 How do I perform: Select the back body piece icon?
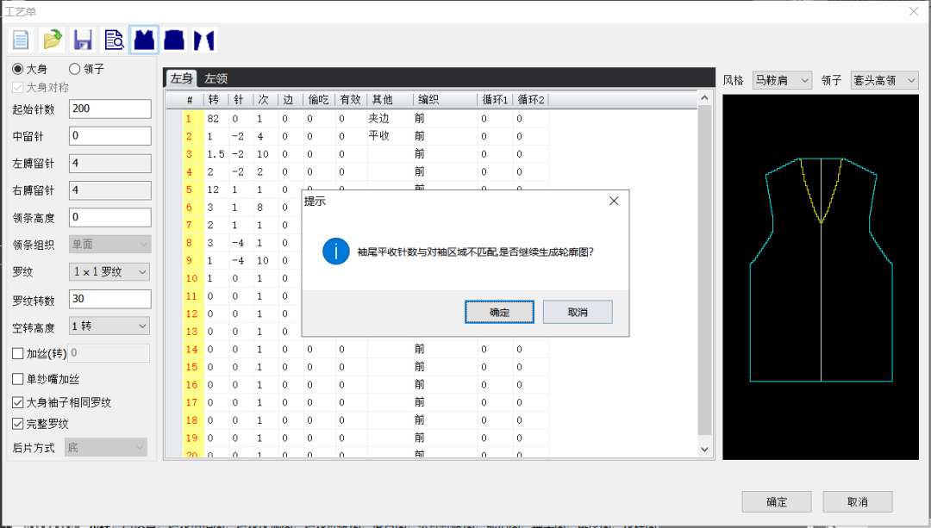174,40
